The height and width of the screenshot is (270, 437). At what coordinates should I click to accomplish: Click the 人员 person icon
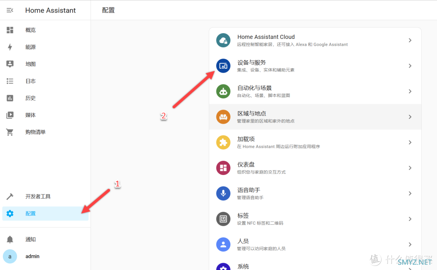coord(223,245)
